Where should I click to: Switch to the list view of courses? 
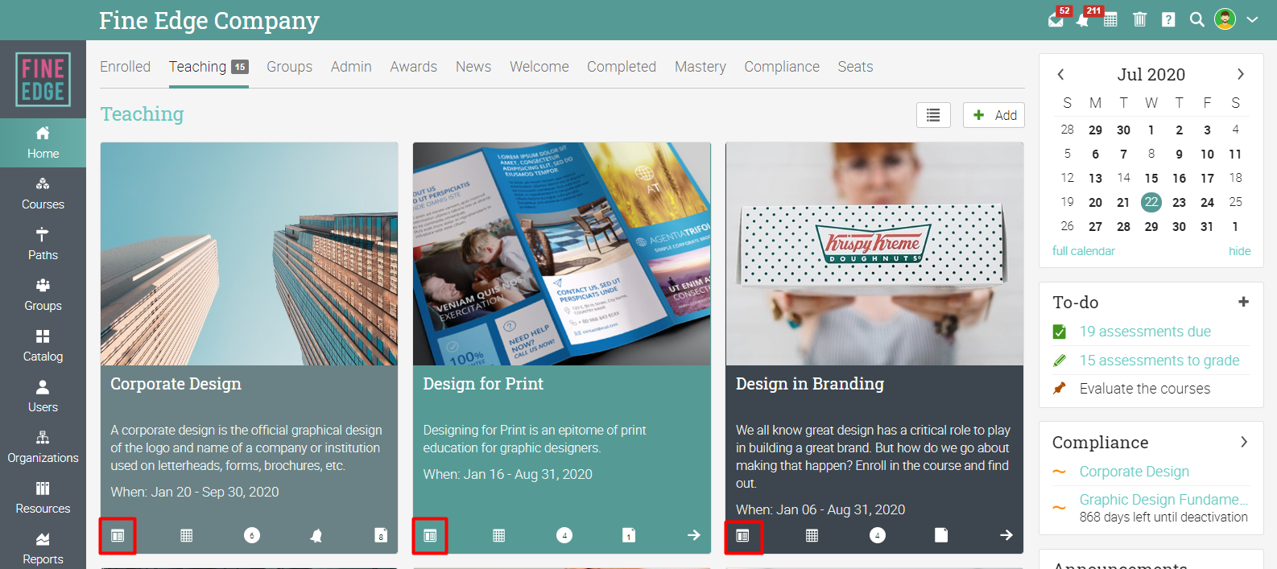point(933,115)
